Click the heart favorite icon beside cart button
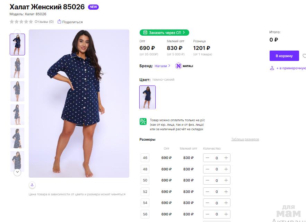The width and height of the screenshot is (306, 222). 304,56
